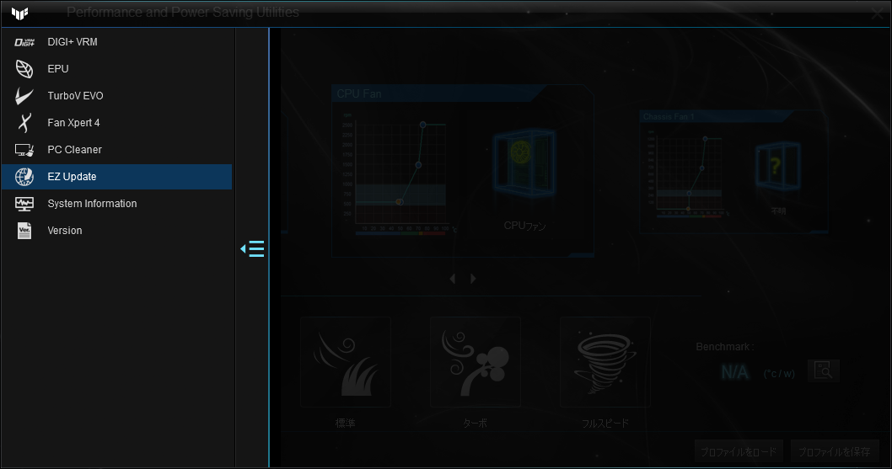Select the EZ Update entry
The height and width of the screenshot is (469, 892).
pos(116,177)
